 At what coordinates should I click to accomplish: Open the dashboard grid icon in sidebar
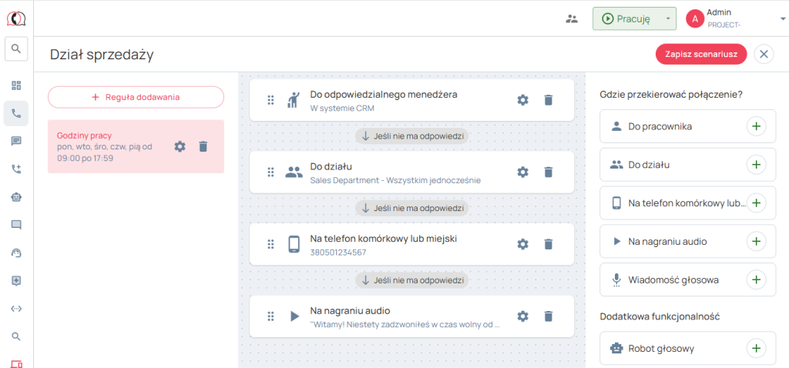pyautogui.click(x=16, y=85)
